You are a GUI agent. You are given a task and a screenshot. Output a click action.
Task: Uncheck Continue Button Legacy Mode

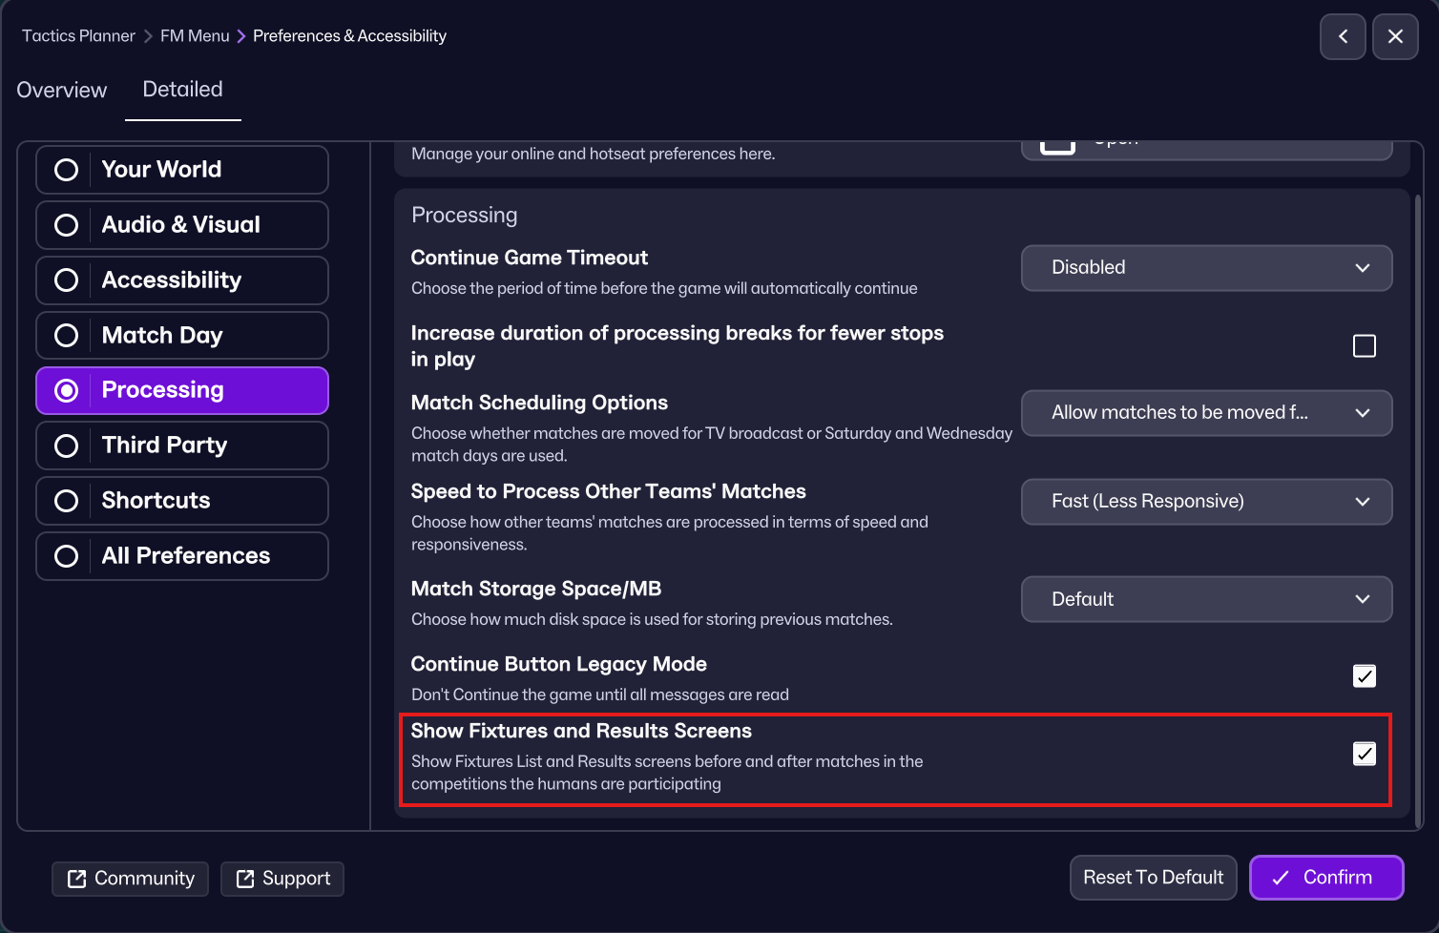point(1365,676)
